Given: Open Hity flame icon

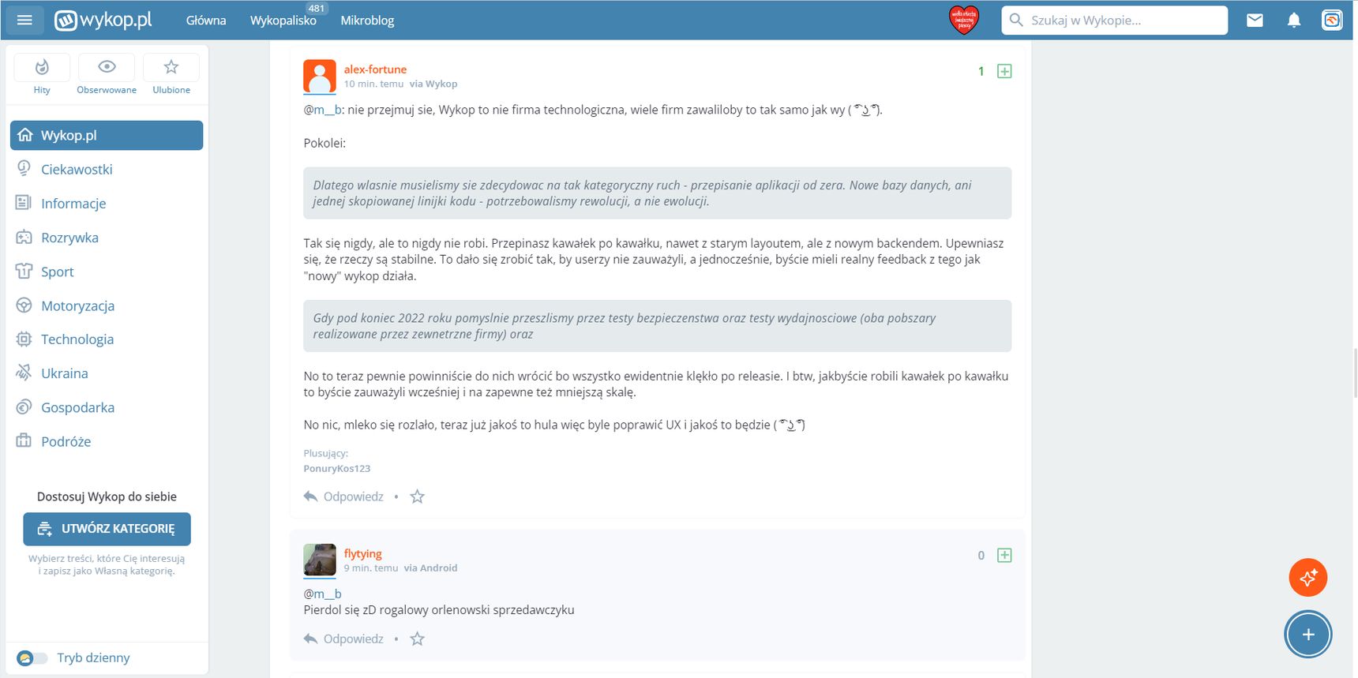Looking at the screenshot, I should pos(42,67).
